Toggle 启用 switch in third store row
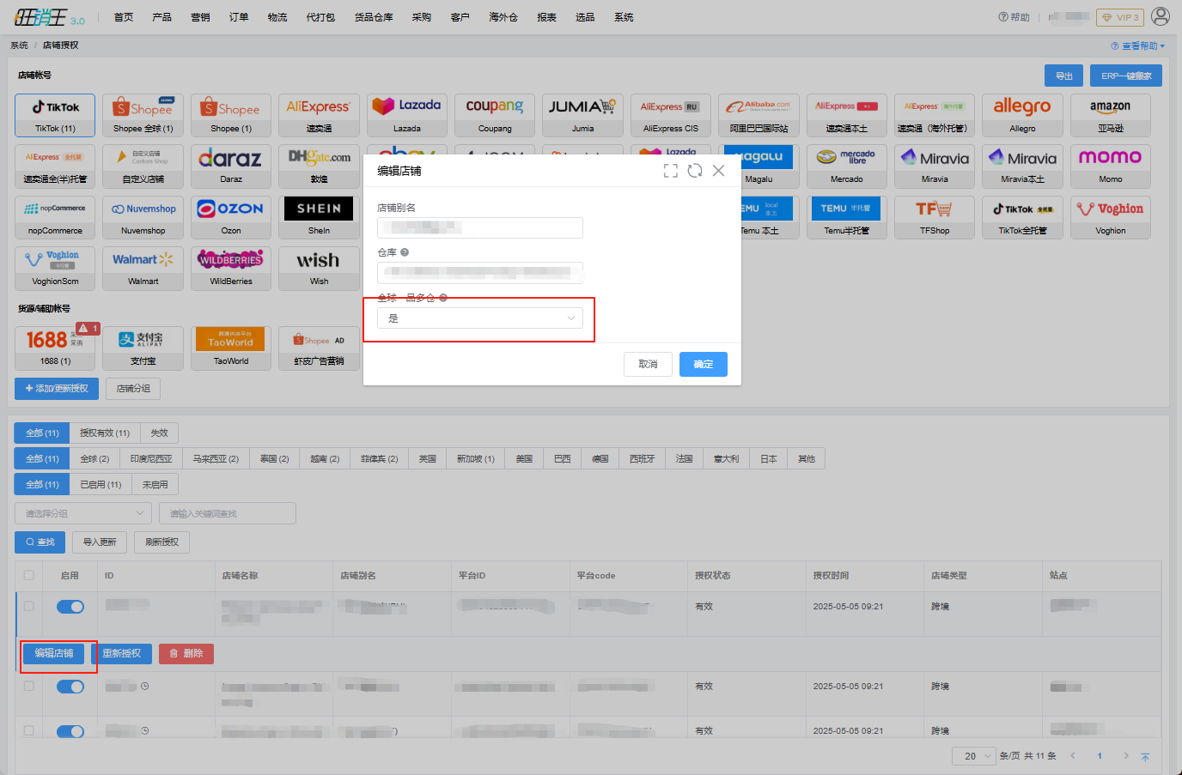1182x775 pixels. [x=70, y=731]
